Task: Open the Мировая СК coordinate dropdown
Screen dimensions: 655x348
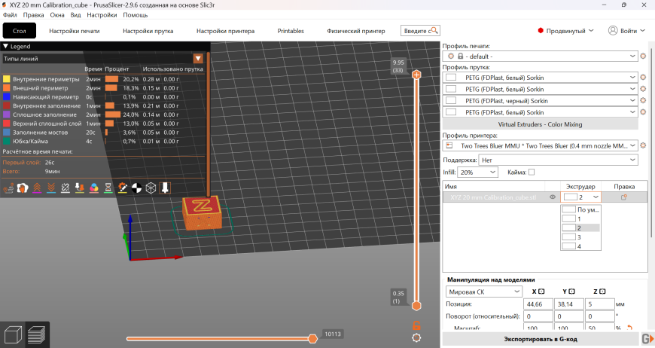Action: 484,292
